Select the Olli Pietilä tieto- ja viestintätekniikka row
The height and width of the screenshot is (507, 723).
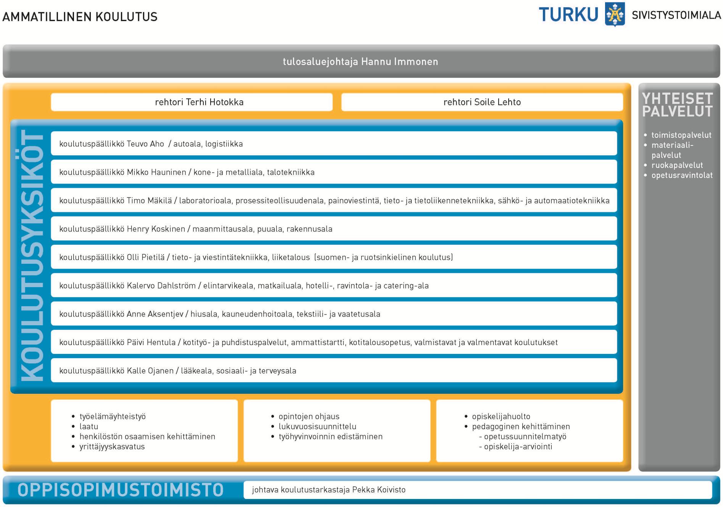(334, 257)
